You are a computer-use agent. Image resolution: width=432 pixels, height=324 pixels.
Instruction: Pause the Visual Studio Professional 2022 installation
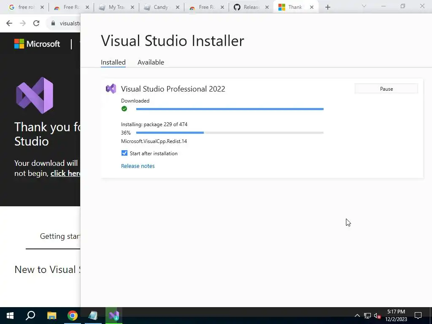point(386,89)
